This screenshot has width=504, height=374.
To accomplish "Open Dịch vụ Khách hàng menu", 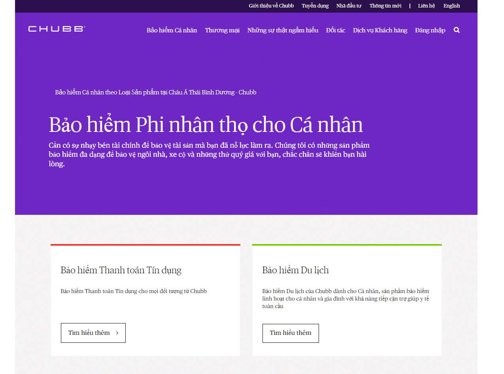I will [x=380, y=30].
